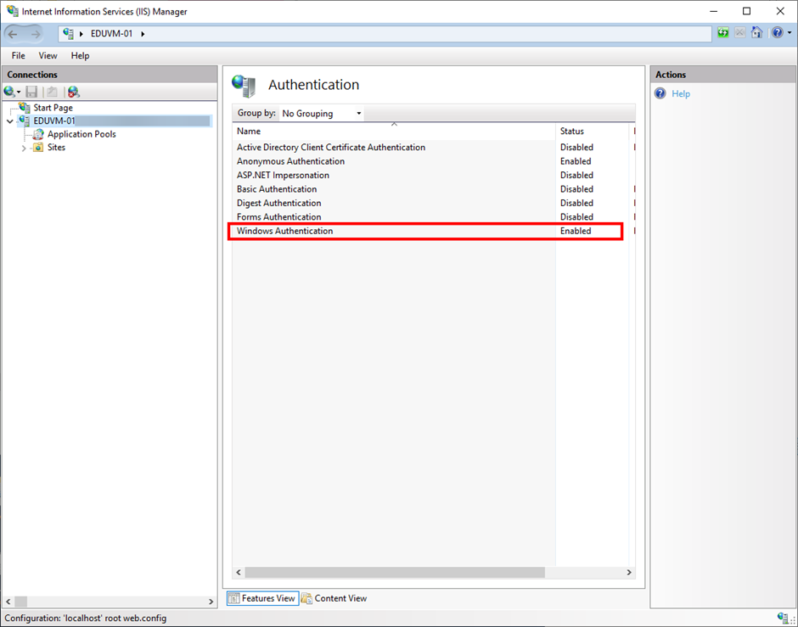This screenshot has height=627, width=798.
Task: Open help with the top-right question mark icon
Action: point(777,33)
